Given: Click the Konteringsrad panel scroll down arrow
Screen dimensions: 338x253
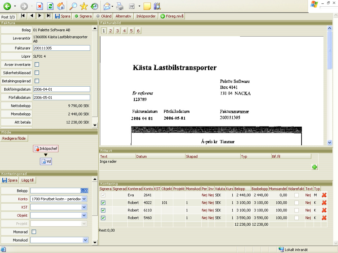Looking at the screenshot, I should pos(95,242).
